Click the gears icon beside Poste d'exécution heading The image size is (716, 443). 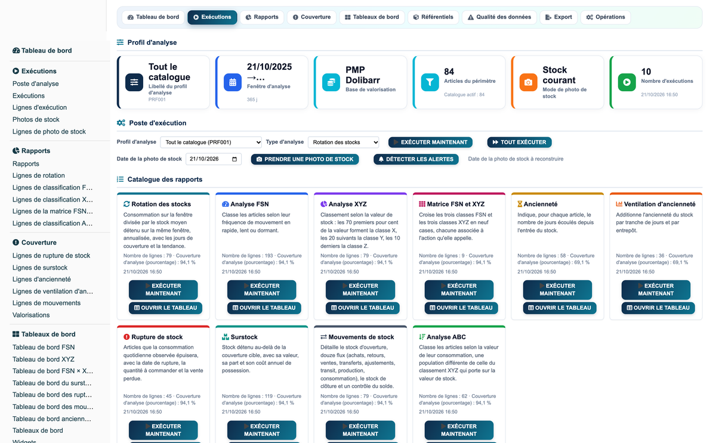121,123
